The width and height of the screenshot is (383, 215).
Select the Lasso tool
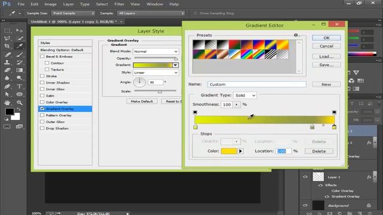click(x=7, y=38)
